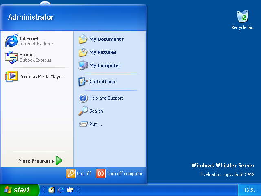Image resolution: width=261 pixels, height=196 pixels.
Task: Choose Windows Media Player text entry
Action: 41,77
